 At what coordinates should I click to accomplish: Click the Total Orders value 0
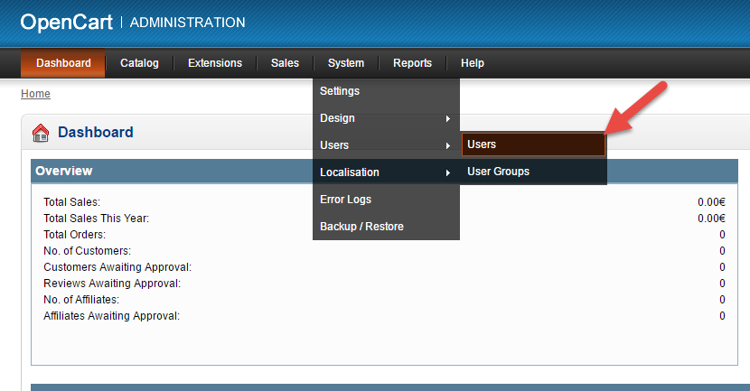pos(722,235)
